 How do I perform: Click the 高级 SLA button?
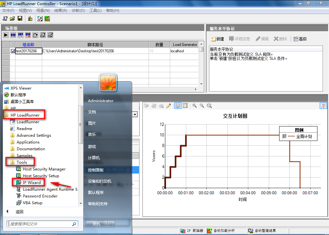300,39
